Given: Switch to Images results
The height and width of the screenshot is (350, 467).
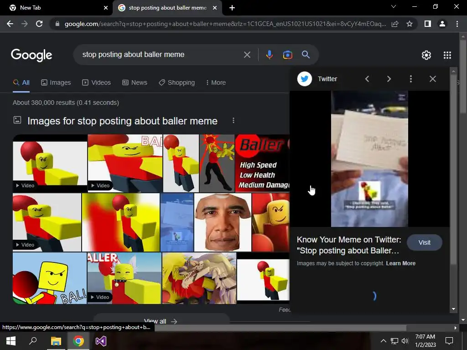Looking at the screenshot, I should [56, 82].
